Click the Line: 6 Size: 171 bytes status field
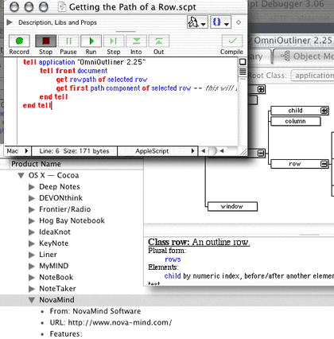 click(x=74, y=151)
